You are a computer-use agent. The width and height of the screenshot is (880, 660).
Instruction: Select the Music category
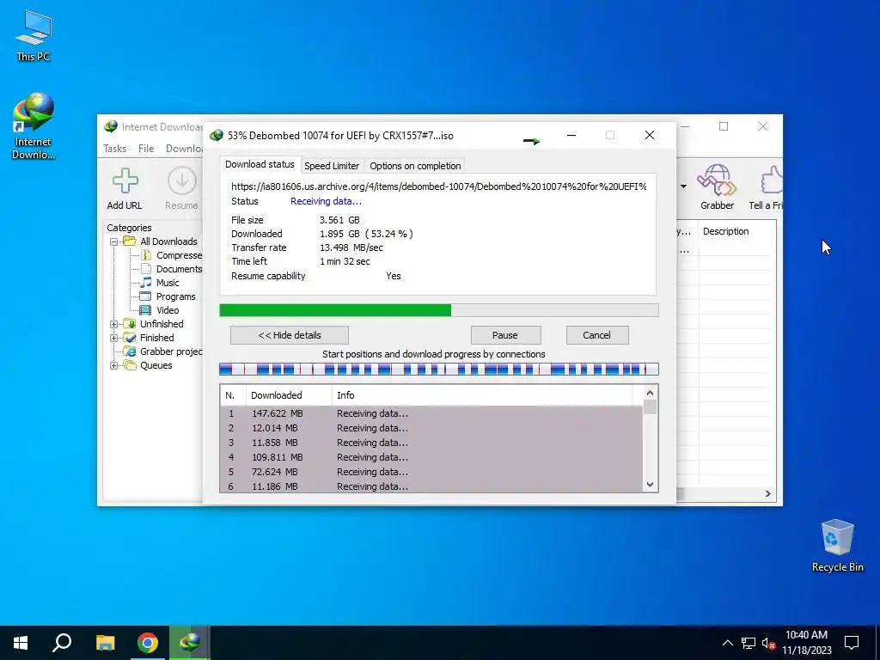click(168, 282)
